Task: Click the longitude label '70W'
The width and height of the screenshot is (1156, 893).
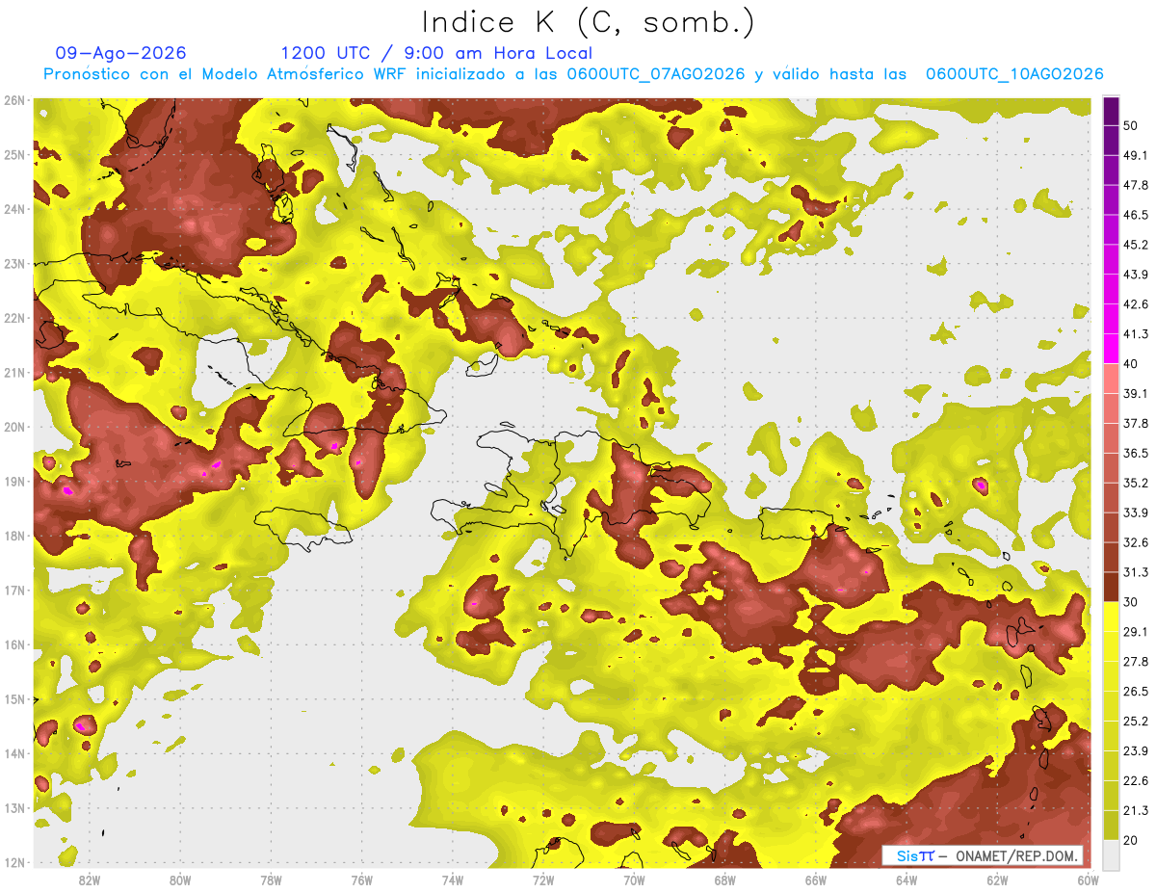Action: [x=634, y=880]
